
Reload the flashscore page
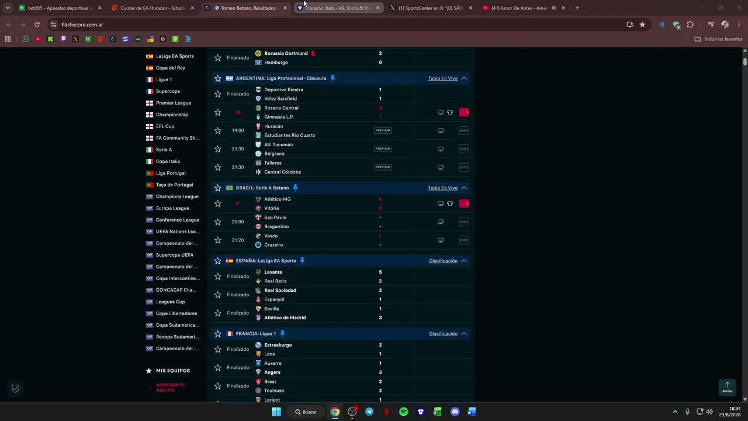(37, 25)
